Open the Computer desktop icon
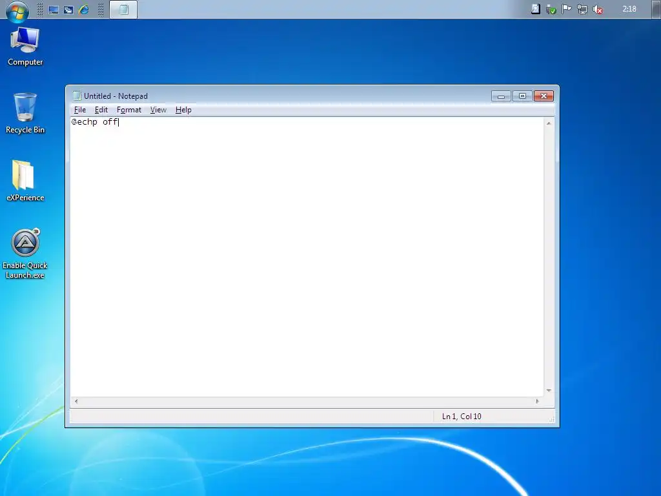This screenshot has height=496, width=661. click(25, 46)
